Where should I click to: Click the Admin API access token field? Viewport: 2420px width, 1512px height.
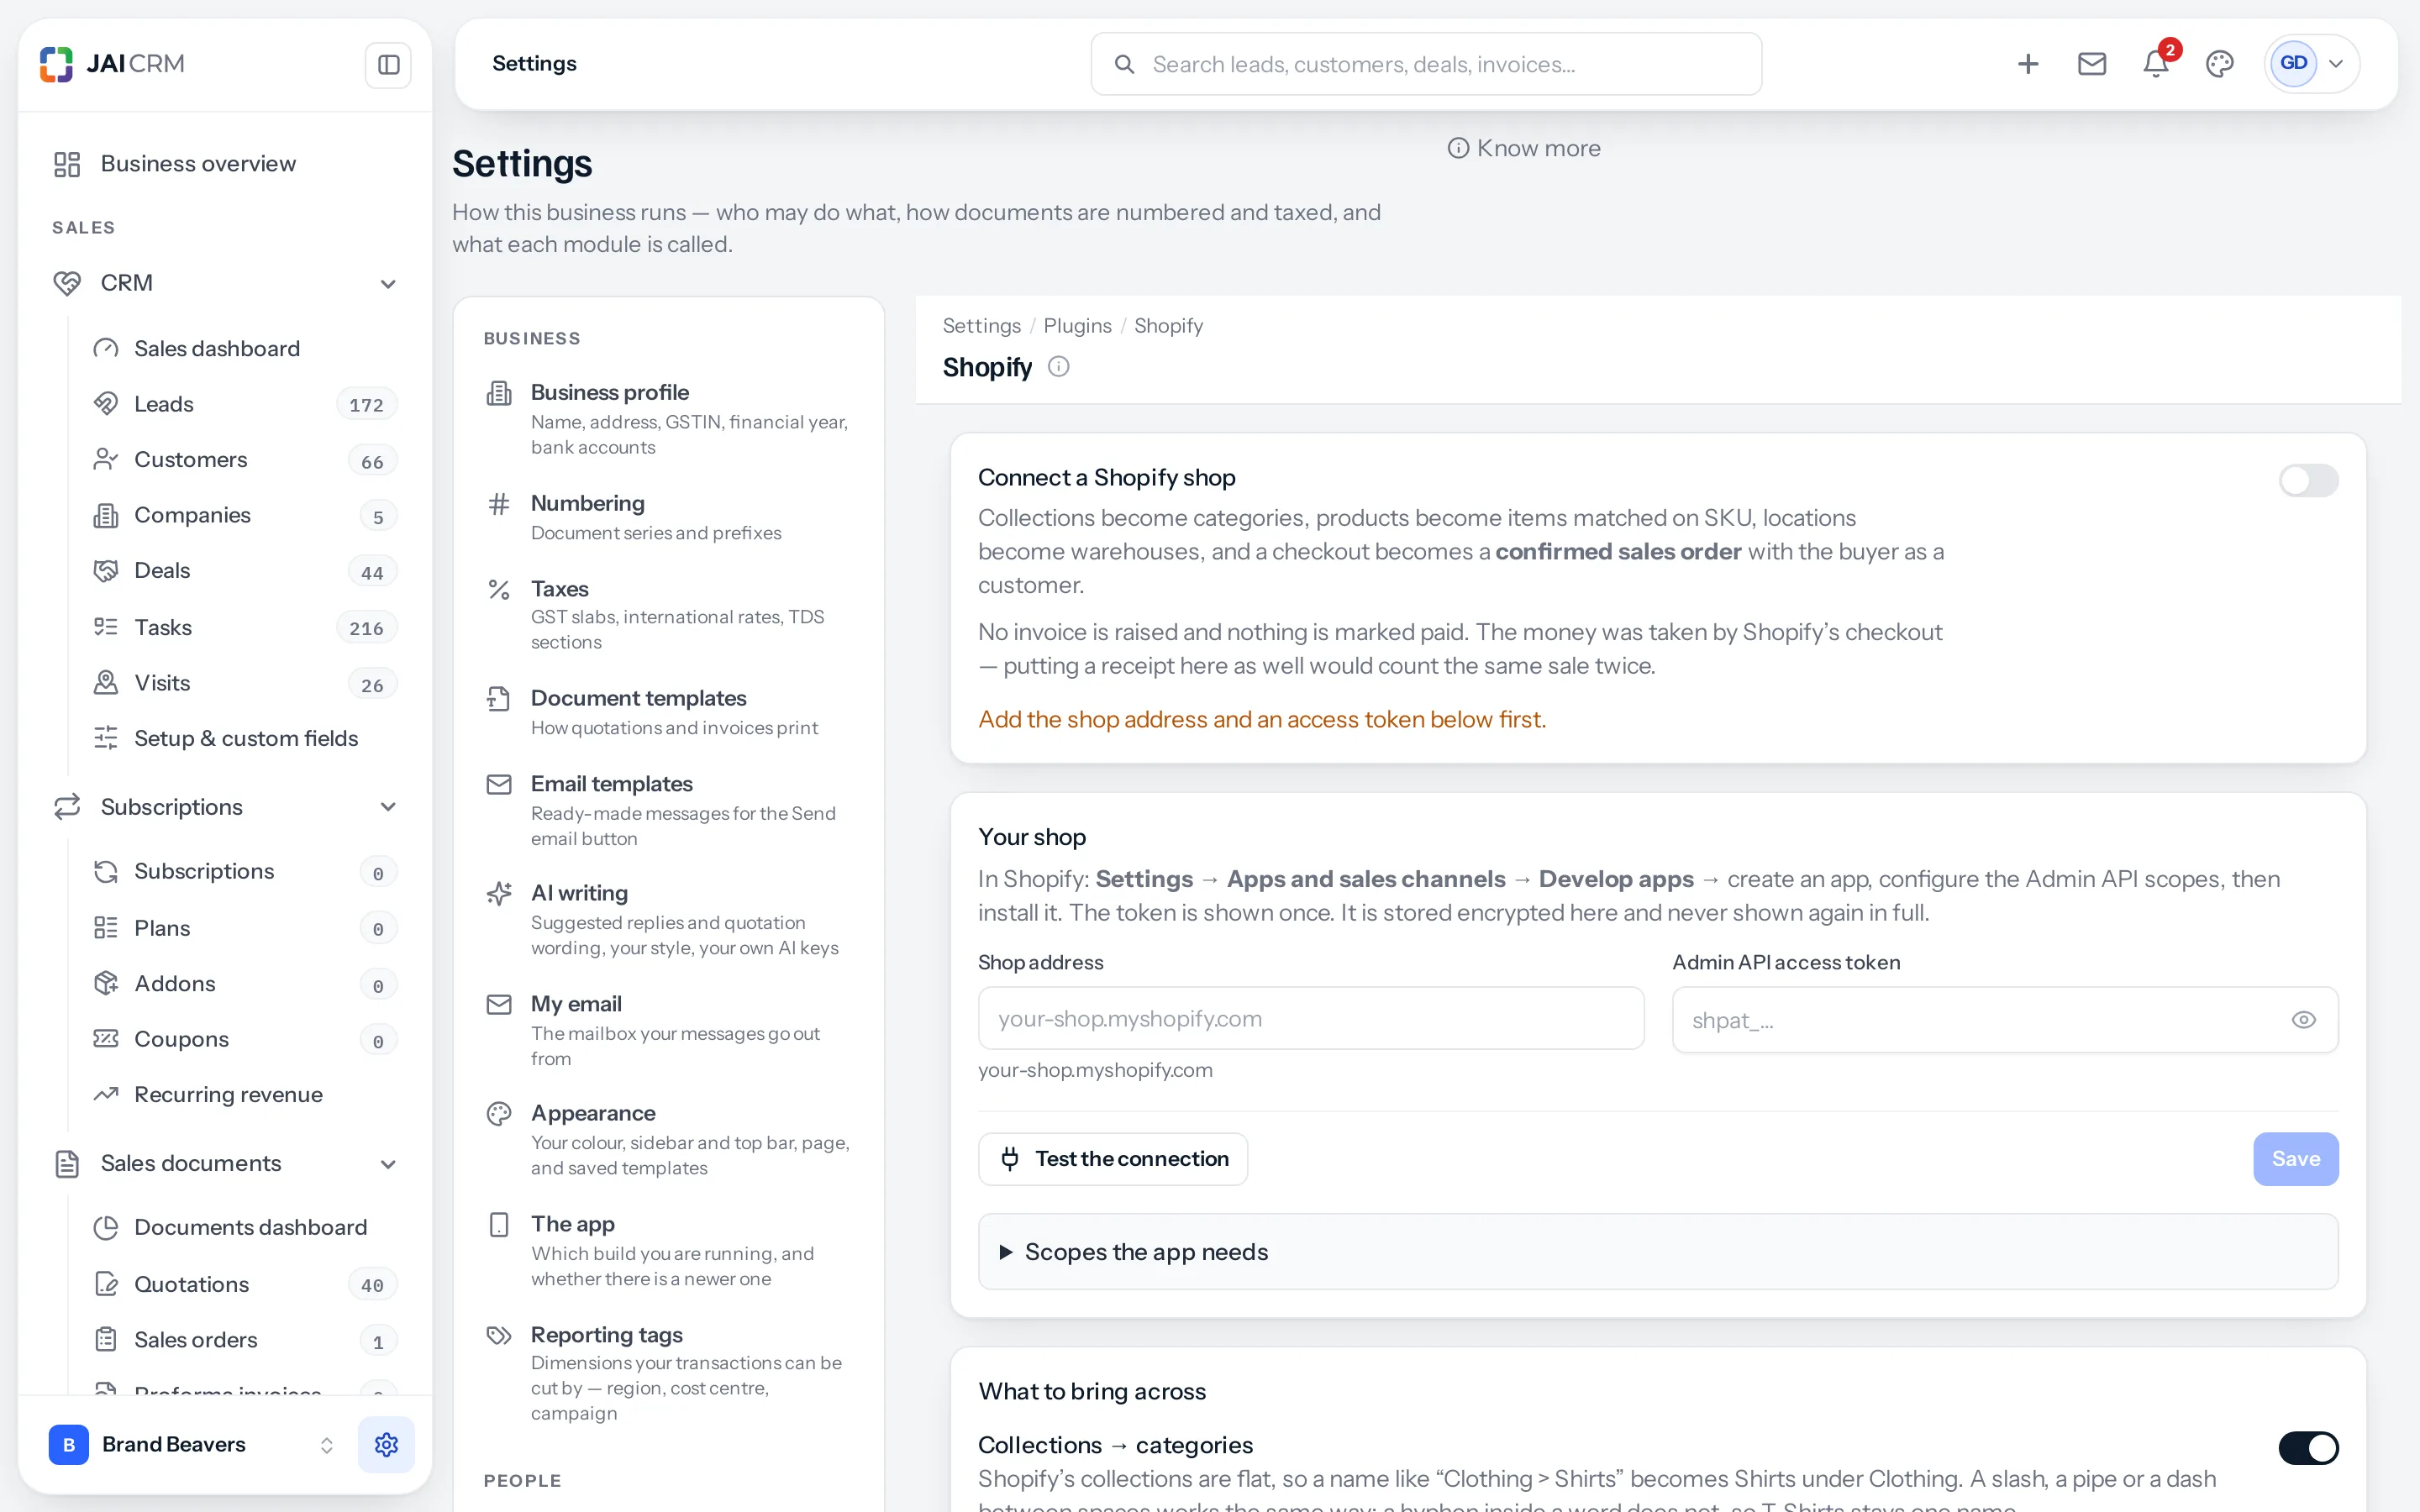pyautogui.click(x=2005, y=1020)
